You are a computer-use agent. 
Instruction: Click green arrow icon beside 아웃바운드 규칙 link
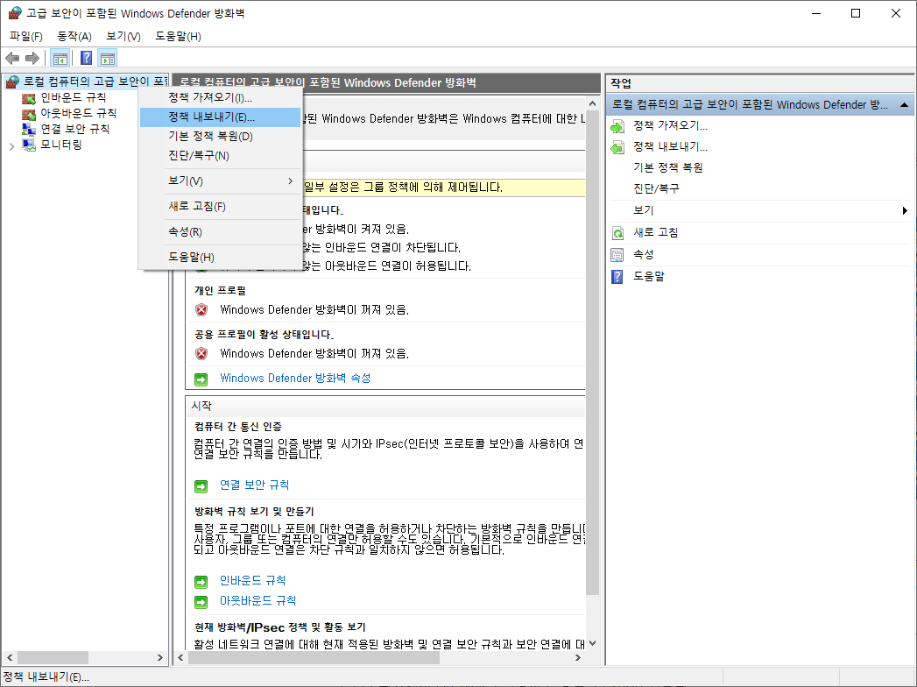tap(201, 602)
